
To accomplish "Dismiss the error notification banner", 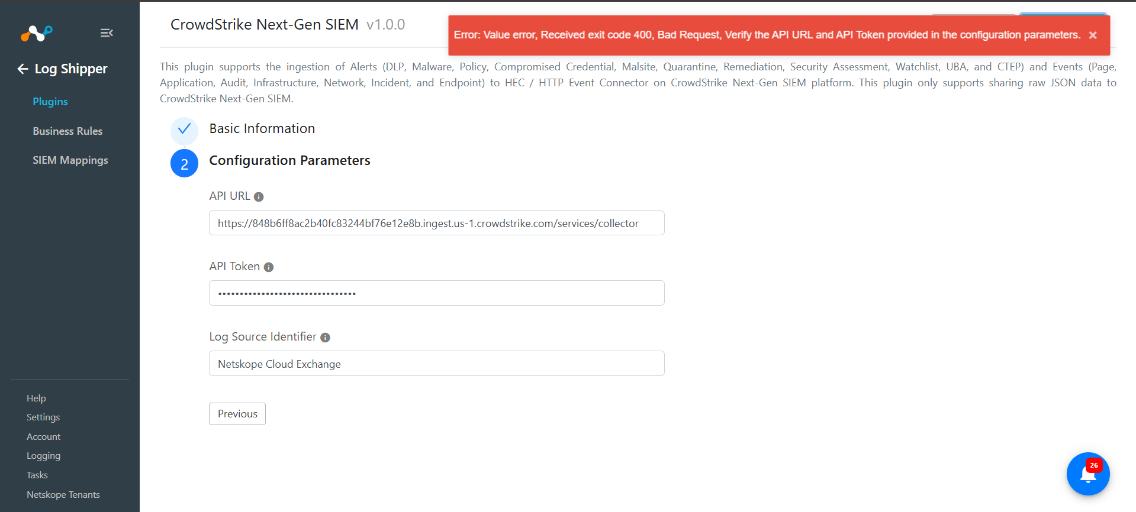I will click(x=1093, y=35).
